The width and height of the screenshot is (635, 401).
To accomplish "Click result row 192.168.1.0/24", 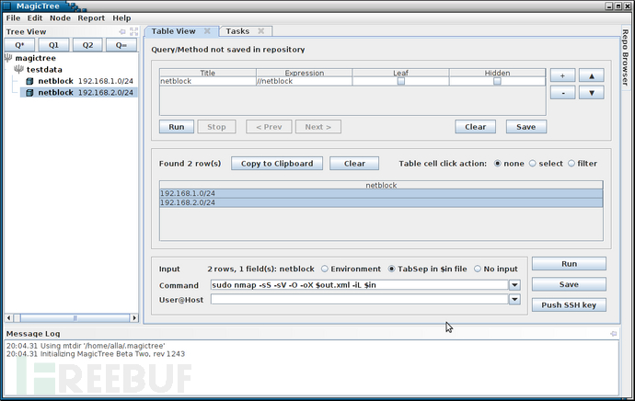I will (x=381, y=193).
